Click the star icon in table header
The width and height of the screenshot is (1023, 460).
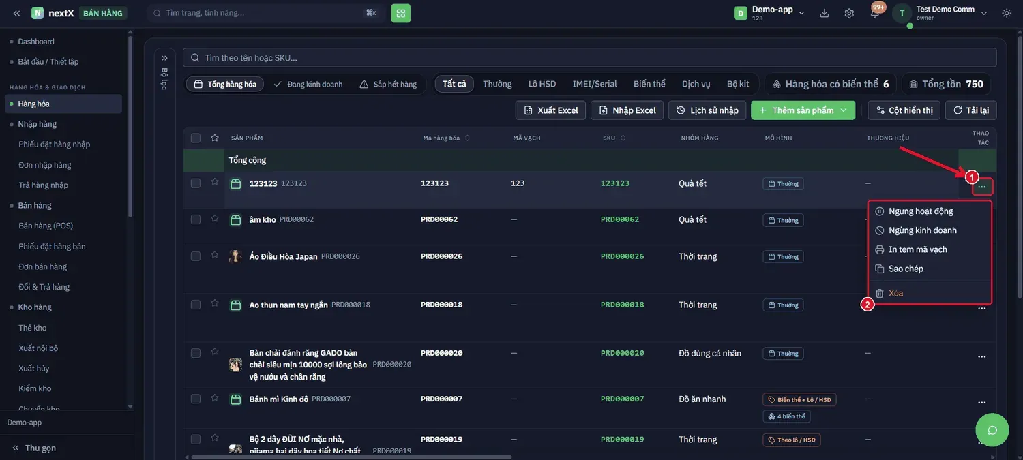[215, 138]
